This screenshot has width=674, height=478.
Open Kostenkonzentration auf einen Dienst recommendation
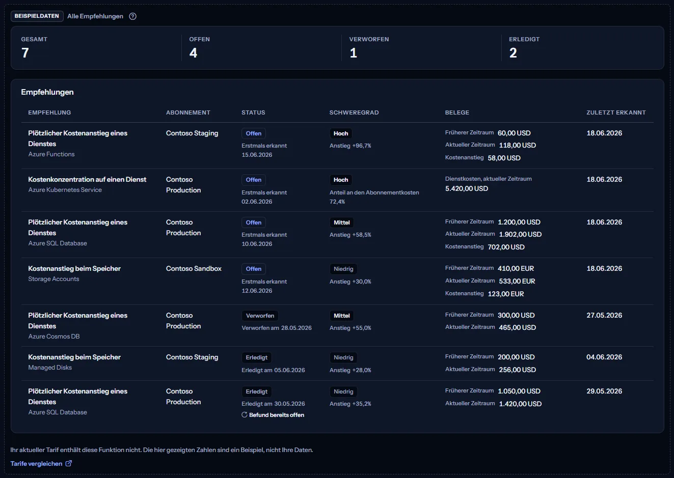coord(87,180)
